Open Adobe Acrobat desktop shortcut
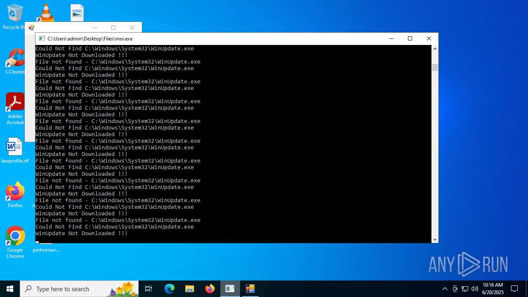Image resolution: width=528 pixels, height=297 pixels. tap(15, 109)
